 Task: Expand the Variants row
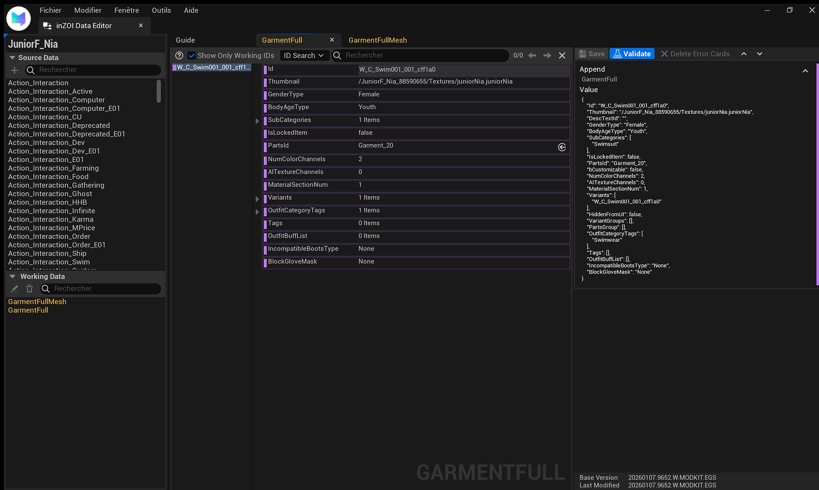257,199
